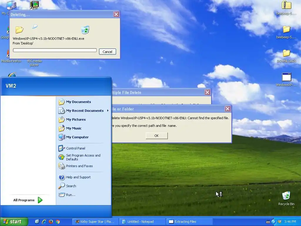Close the Deleting dialog
Screen dimensions: 301x226
point(116,14)
